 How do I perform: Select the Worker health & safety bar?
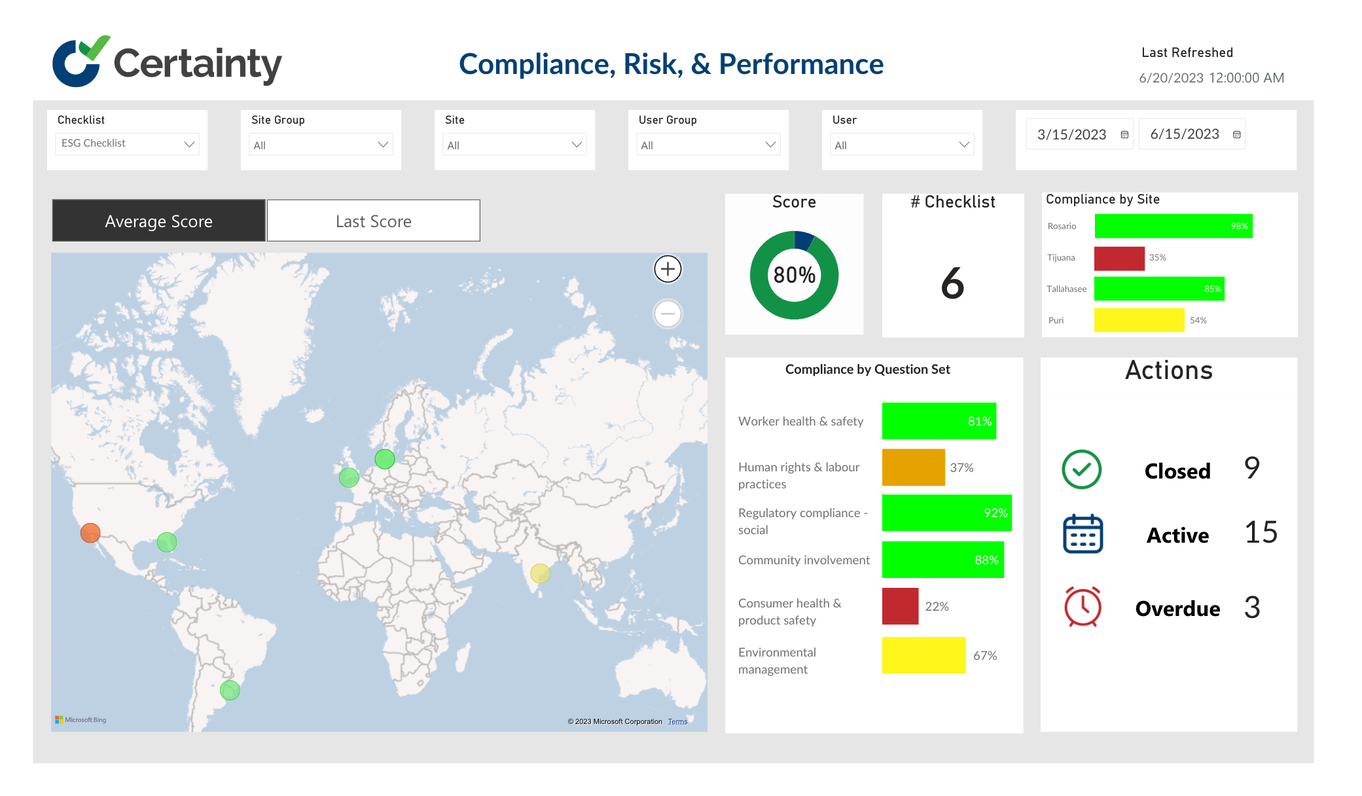coord(939,421)
